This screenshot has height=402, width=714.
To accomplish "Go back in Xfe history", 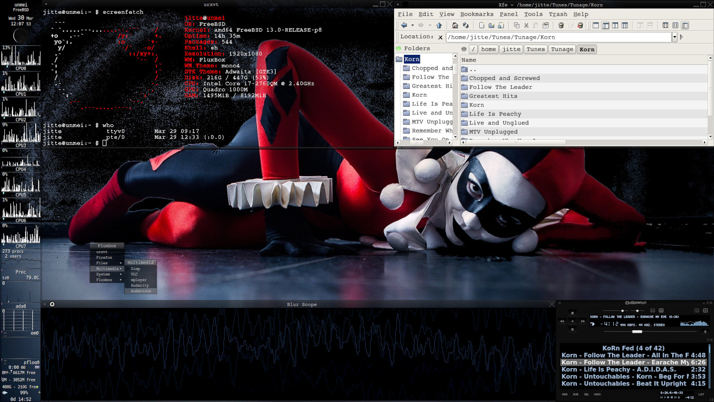I will click(404, 25).
